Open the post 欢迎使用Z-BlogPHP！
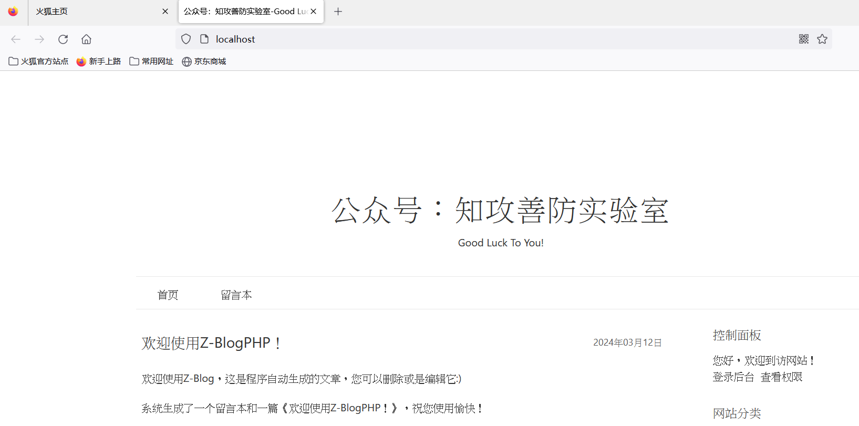This screenshot has height=426, width=859. pyautogui.click(x=212, y=343)
